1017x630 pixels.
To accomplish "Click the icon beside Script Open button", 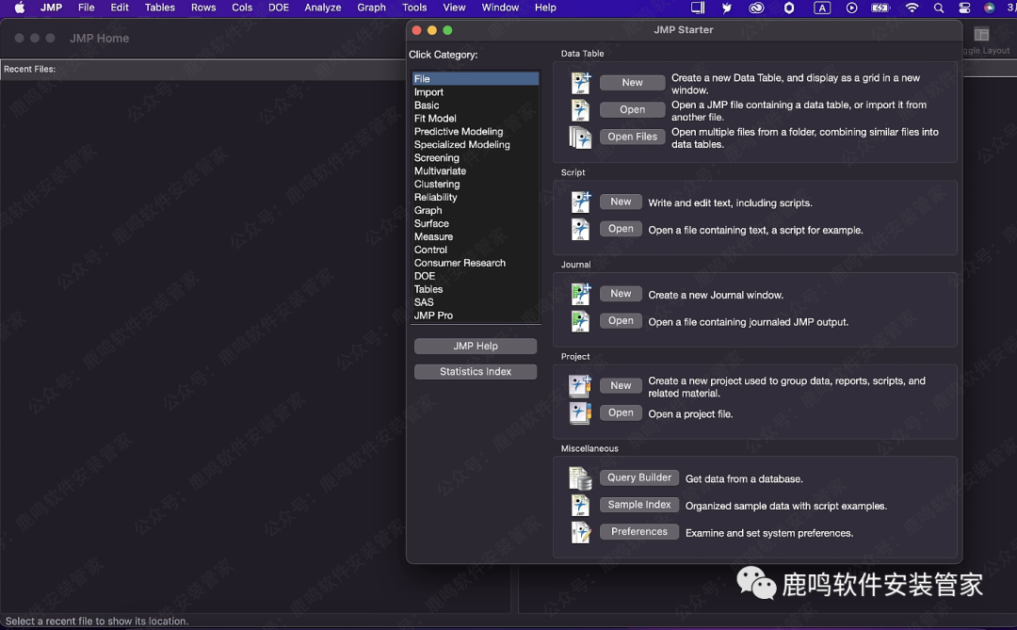I will pos(580,229).
